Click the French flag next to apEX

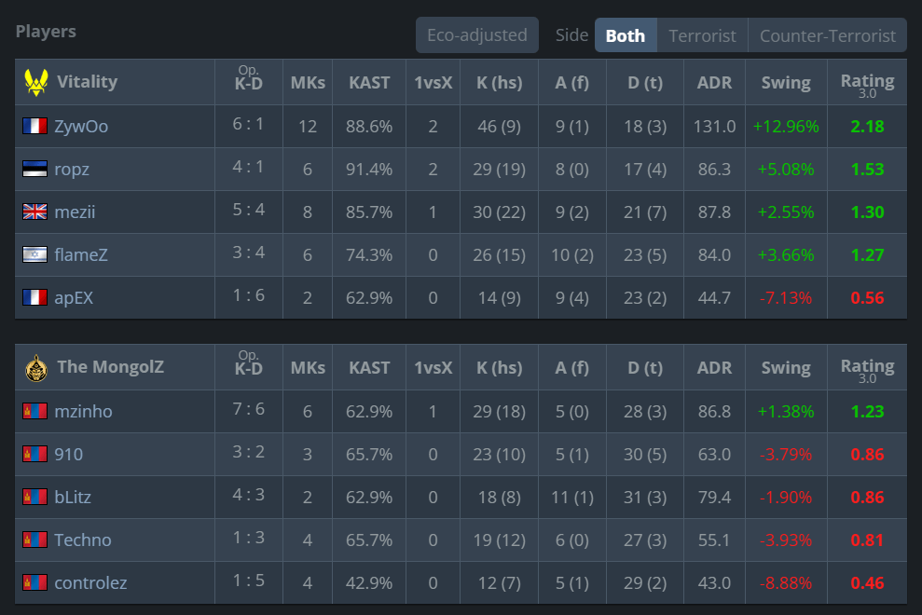(x=34, y=298)
